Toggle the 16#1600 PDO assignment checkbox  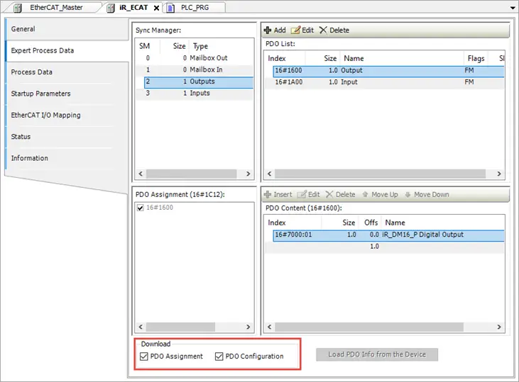141,208
